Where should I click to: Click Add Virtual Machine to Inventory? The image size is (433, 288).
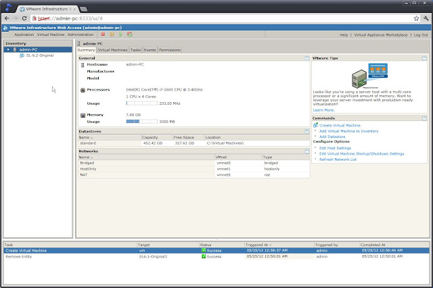coord(349,131)
